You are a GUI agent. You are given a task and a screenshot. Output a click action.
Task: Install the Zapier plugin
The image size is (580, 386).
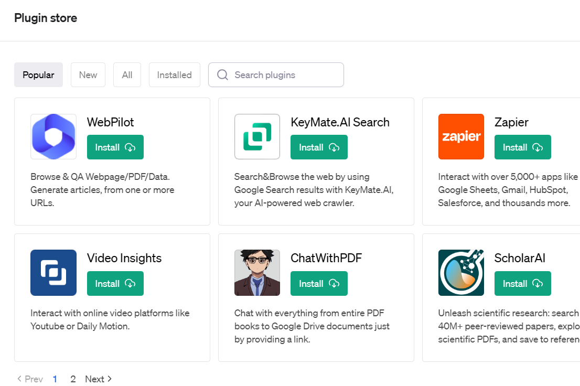[523, 147]
